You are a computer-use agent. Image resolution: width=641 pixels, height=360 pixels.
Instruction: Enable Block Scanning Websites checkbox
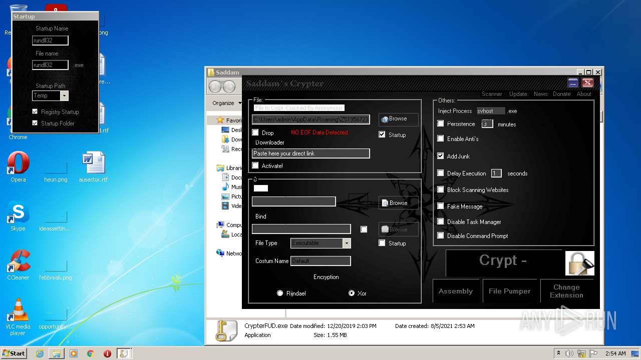(441, 189)
